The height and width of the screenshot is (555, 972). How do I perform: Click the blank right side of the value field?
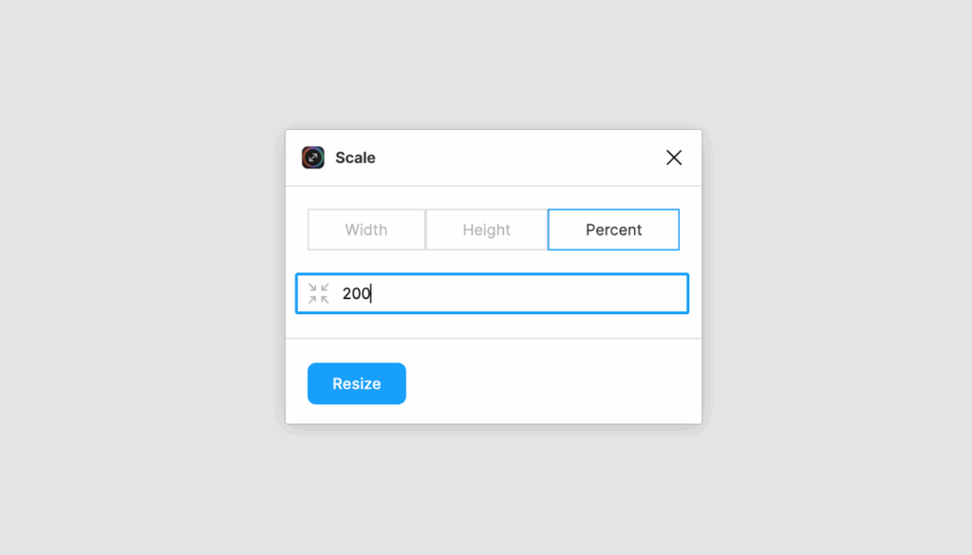(x=558, y=293)
